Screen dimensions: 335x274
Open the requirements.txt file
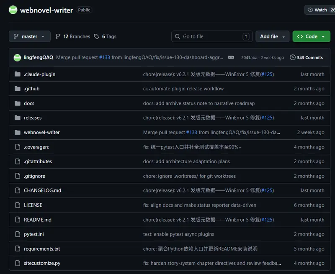(x=42, y=249)
